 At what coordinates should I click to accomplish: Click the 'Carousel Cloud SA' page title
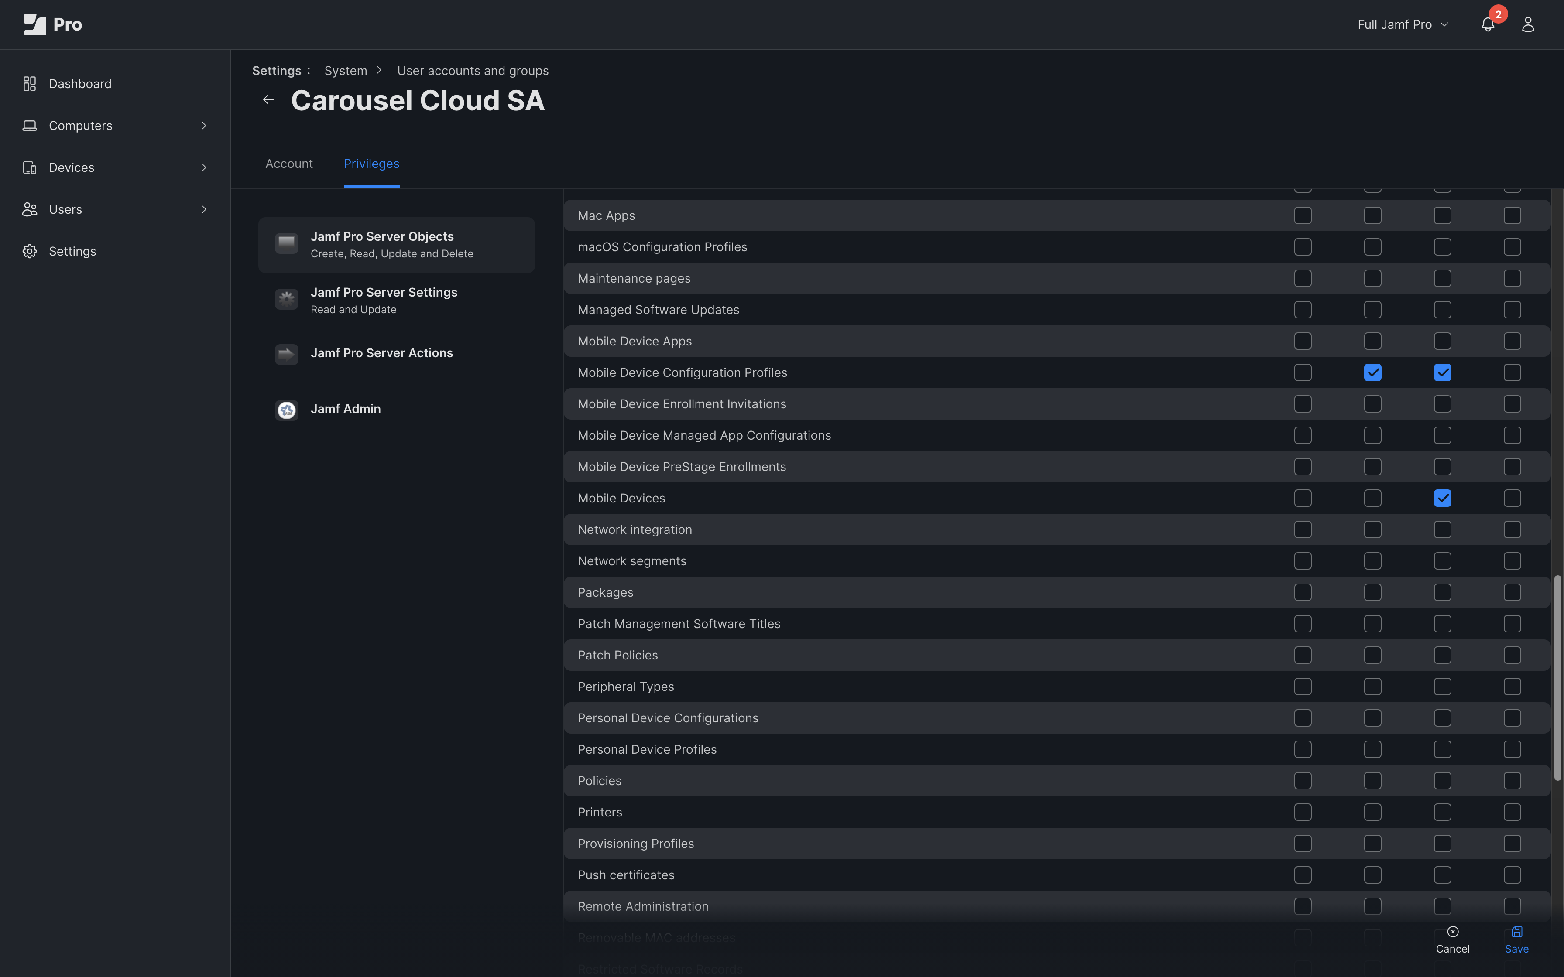click(x=418, y=101)
